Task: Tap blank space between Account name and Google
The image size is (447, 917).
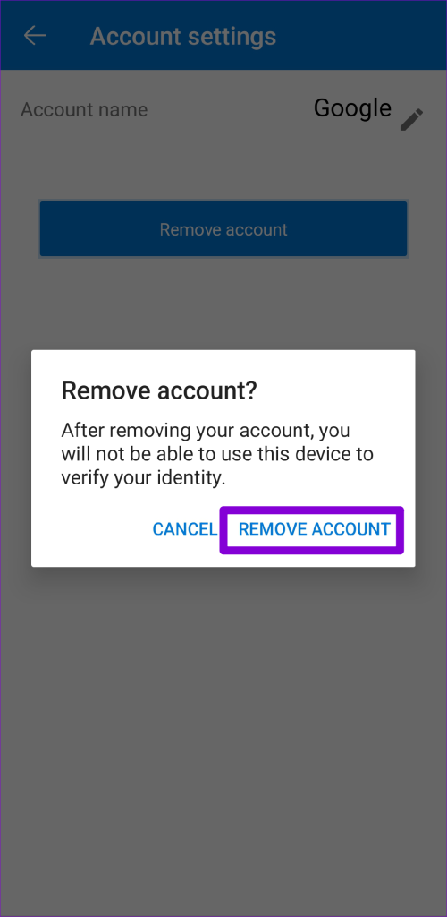Action: click(x=231, y=110)
